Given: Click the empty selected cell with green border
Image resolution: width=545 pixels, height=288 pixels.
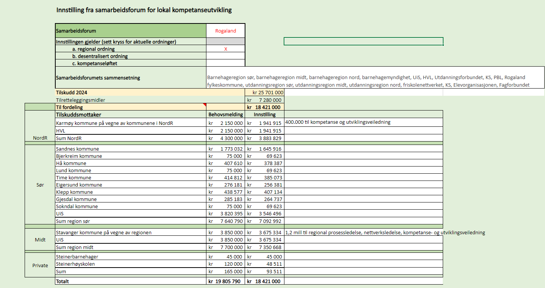Looking at the screenshot, I should click(363, 41).
